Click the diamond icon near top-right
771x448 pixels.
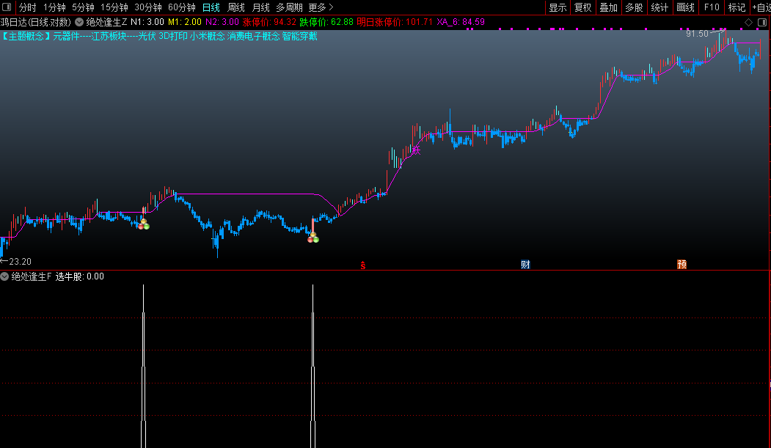(748, 22)
